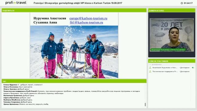Collapse the Докладчики group in participant list
Screen dimensions: 197x111
pyautogui.click(x=150, y=64)
